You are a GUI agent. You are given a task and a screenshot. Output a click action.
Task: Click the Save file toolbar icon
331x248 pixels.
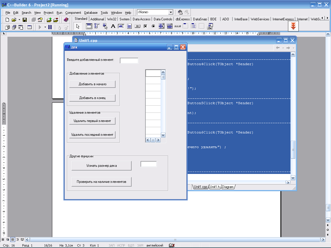[25, 20]
